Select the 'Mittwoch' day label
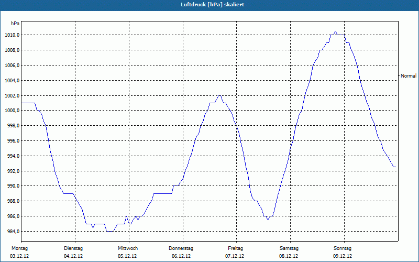 (x=128, y=248)
